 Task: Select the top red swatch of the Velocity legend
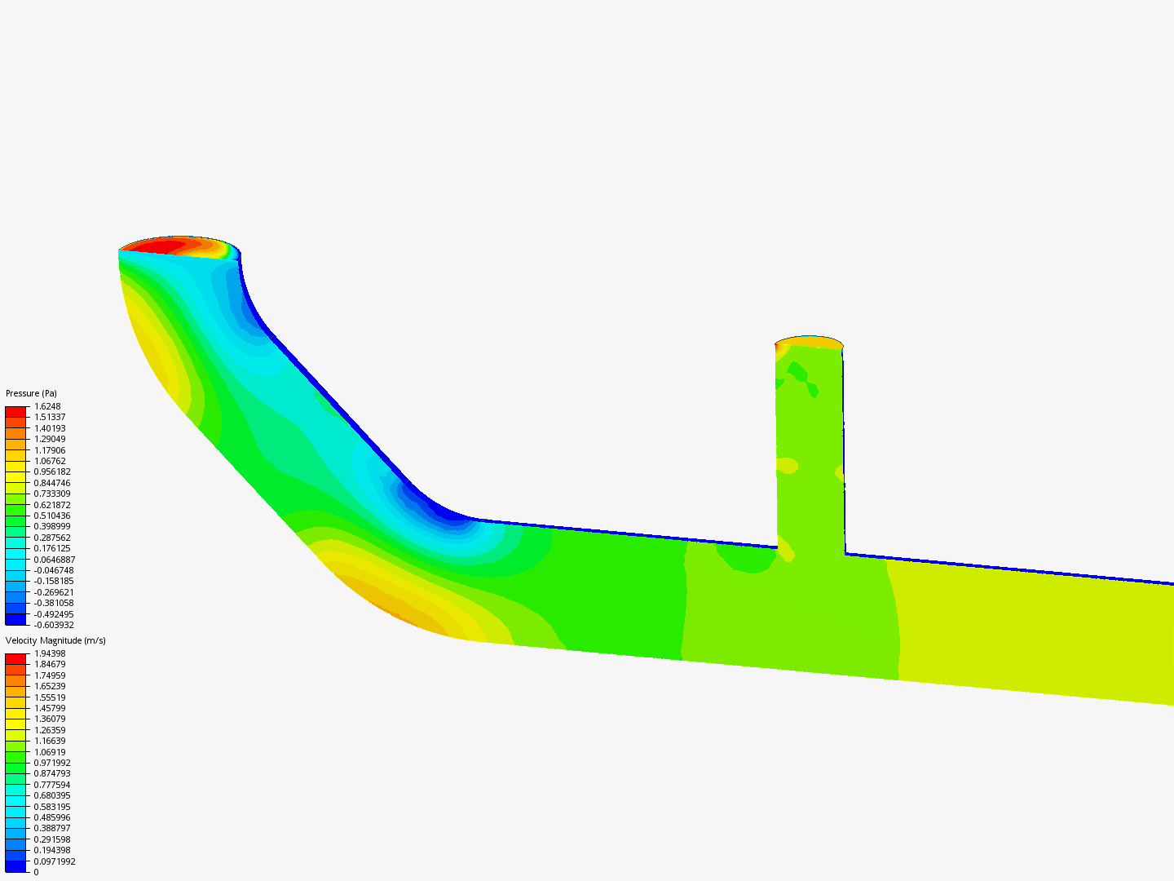15,659
